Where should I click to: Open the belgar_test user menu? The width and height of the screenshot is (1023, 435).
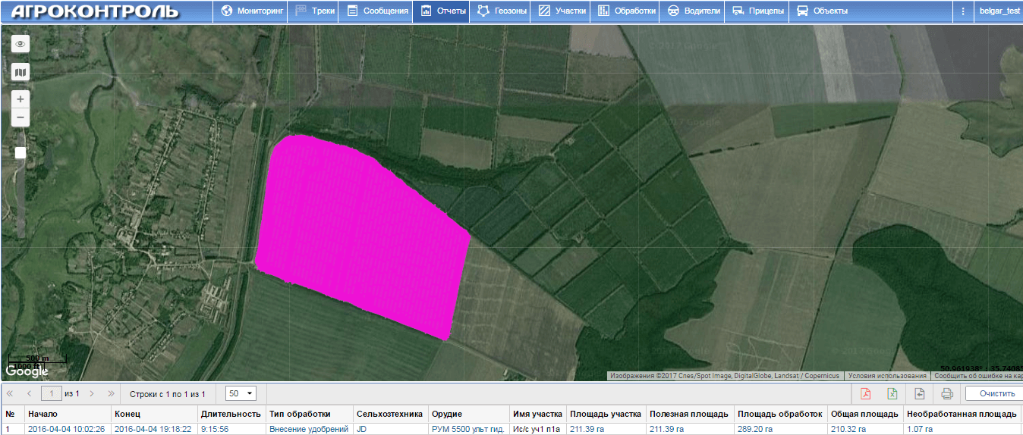pyautogui.click(x=998, y=11)
